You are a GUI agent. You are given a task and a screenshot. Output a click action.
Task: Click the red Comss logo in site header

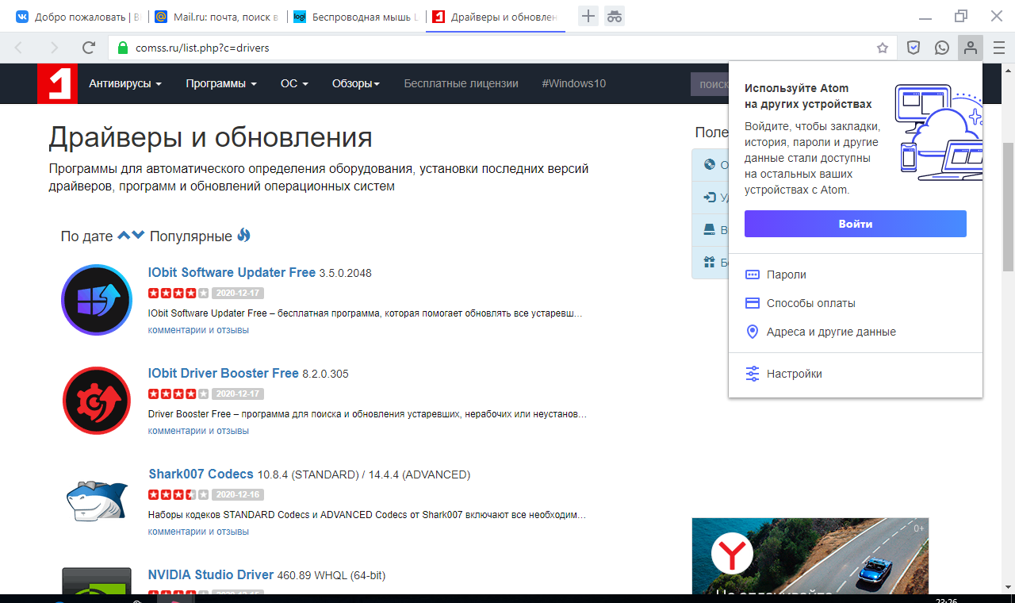pyautogui.click(x=57, y=83)
